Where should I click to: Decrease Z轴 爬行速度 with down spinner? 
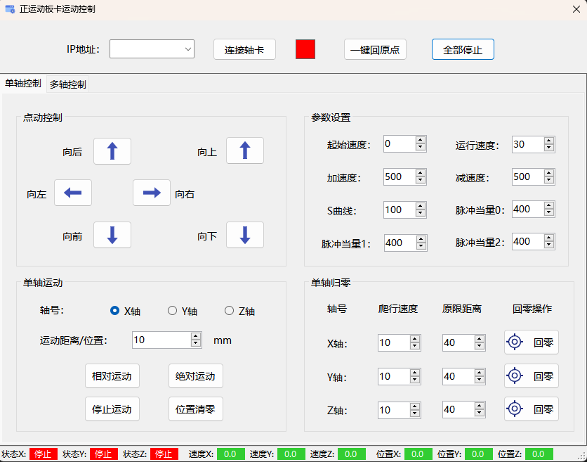pyautogui.click(x=415, y=413)
